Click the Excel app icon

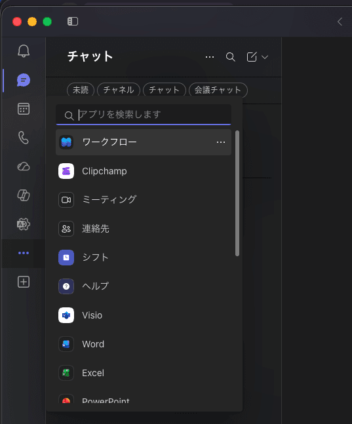tap(66, 373)
